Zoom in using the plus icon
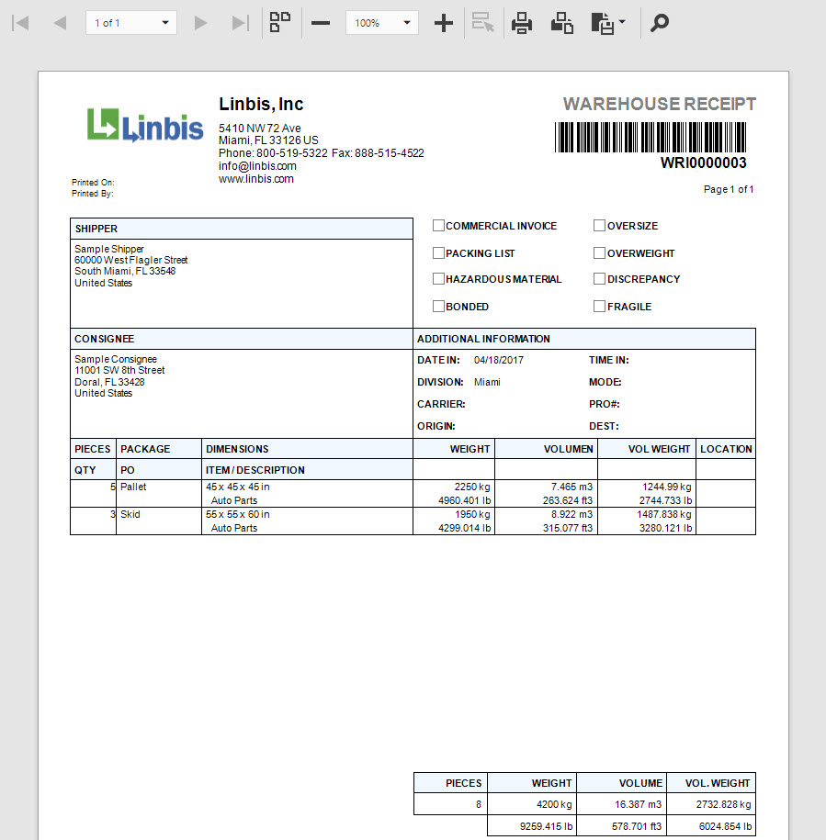Viewport: 826px width, 840px height. [444, 23]
